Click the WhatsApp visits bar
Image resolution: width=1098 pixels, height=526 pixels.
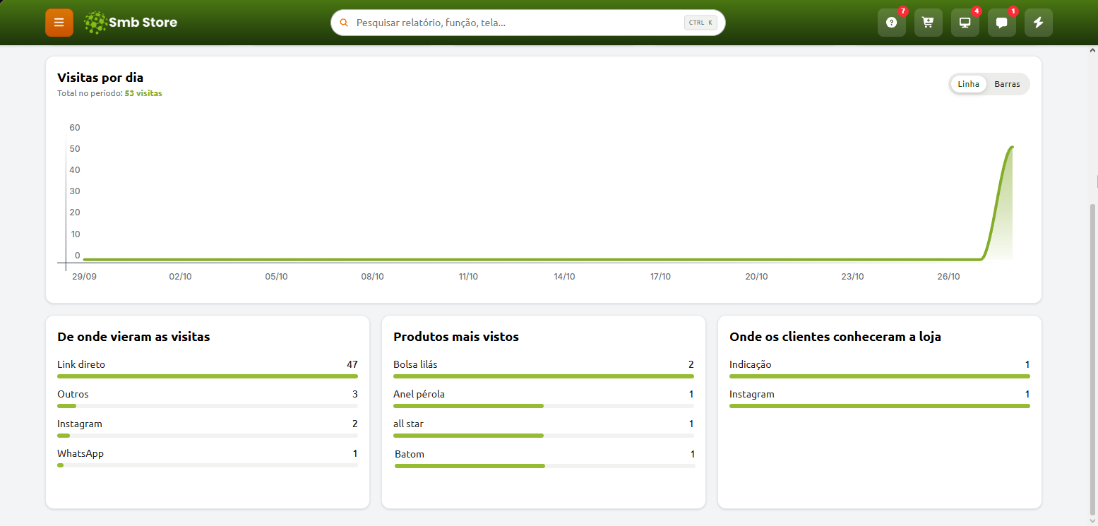tap(208, 465)
